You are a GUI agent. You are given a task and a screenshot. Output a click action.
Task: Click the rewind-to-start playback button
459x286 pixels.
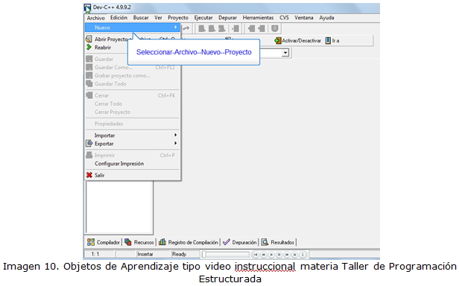[x=256, y=255]
